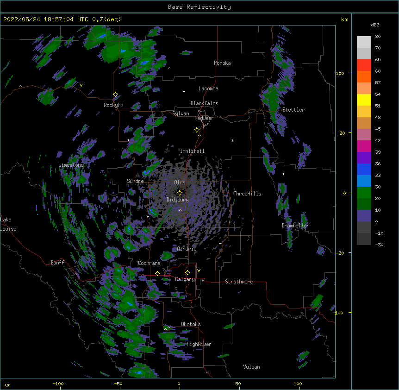Click the bright green 20–30 dBZ legend swatch
This screenshot has height=390, width=399.
tap(364, 193)
